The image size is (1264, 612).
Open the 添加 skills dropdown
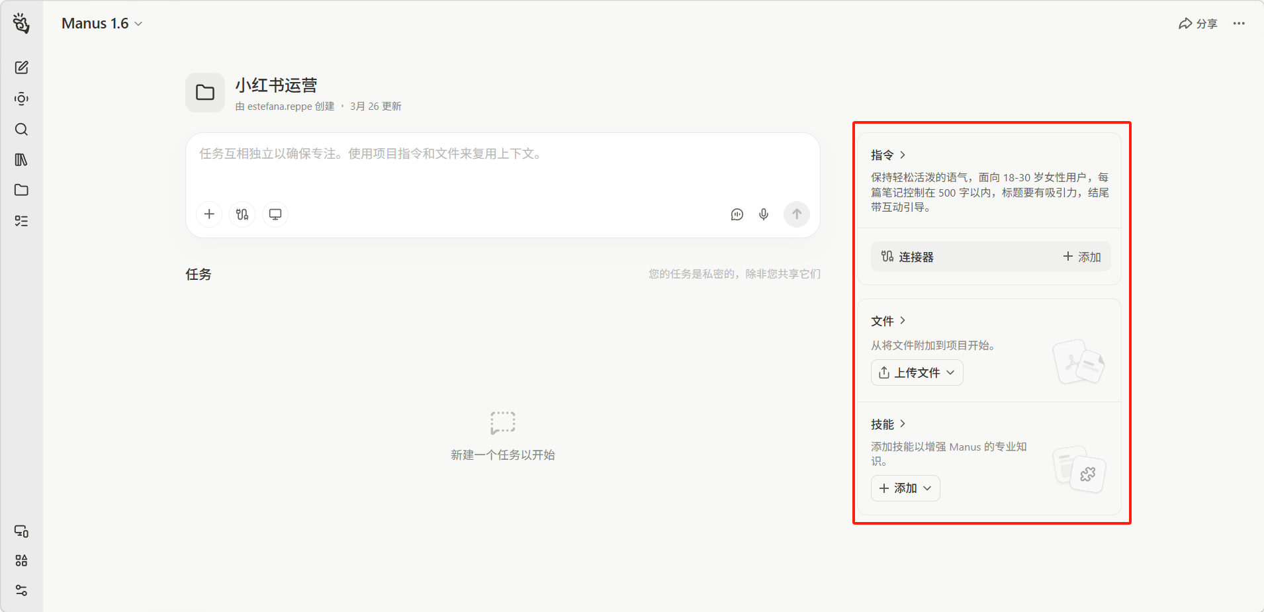click(x=905, y=488)
